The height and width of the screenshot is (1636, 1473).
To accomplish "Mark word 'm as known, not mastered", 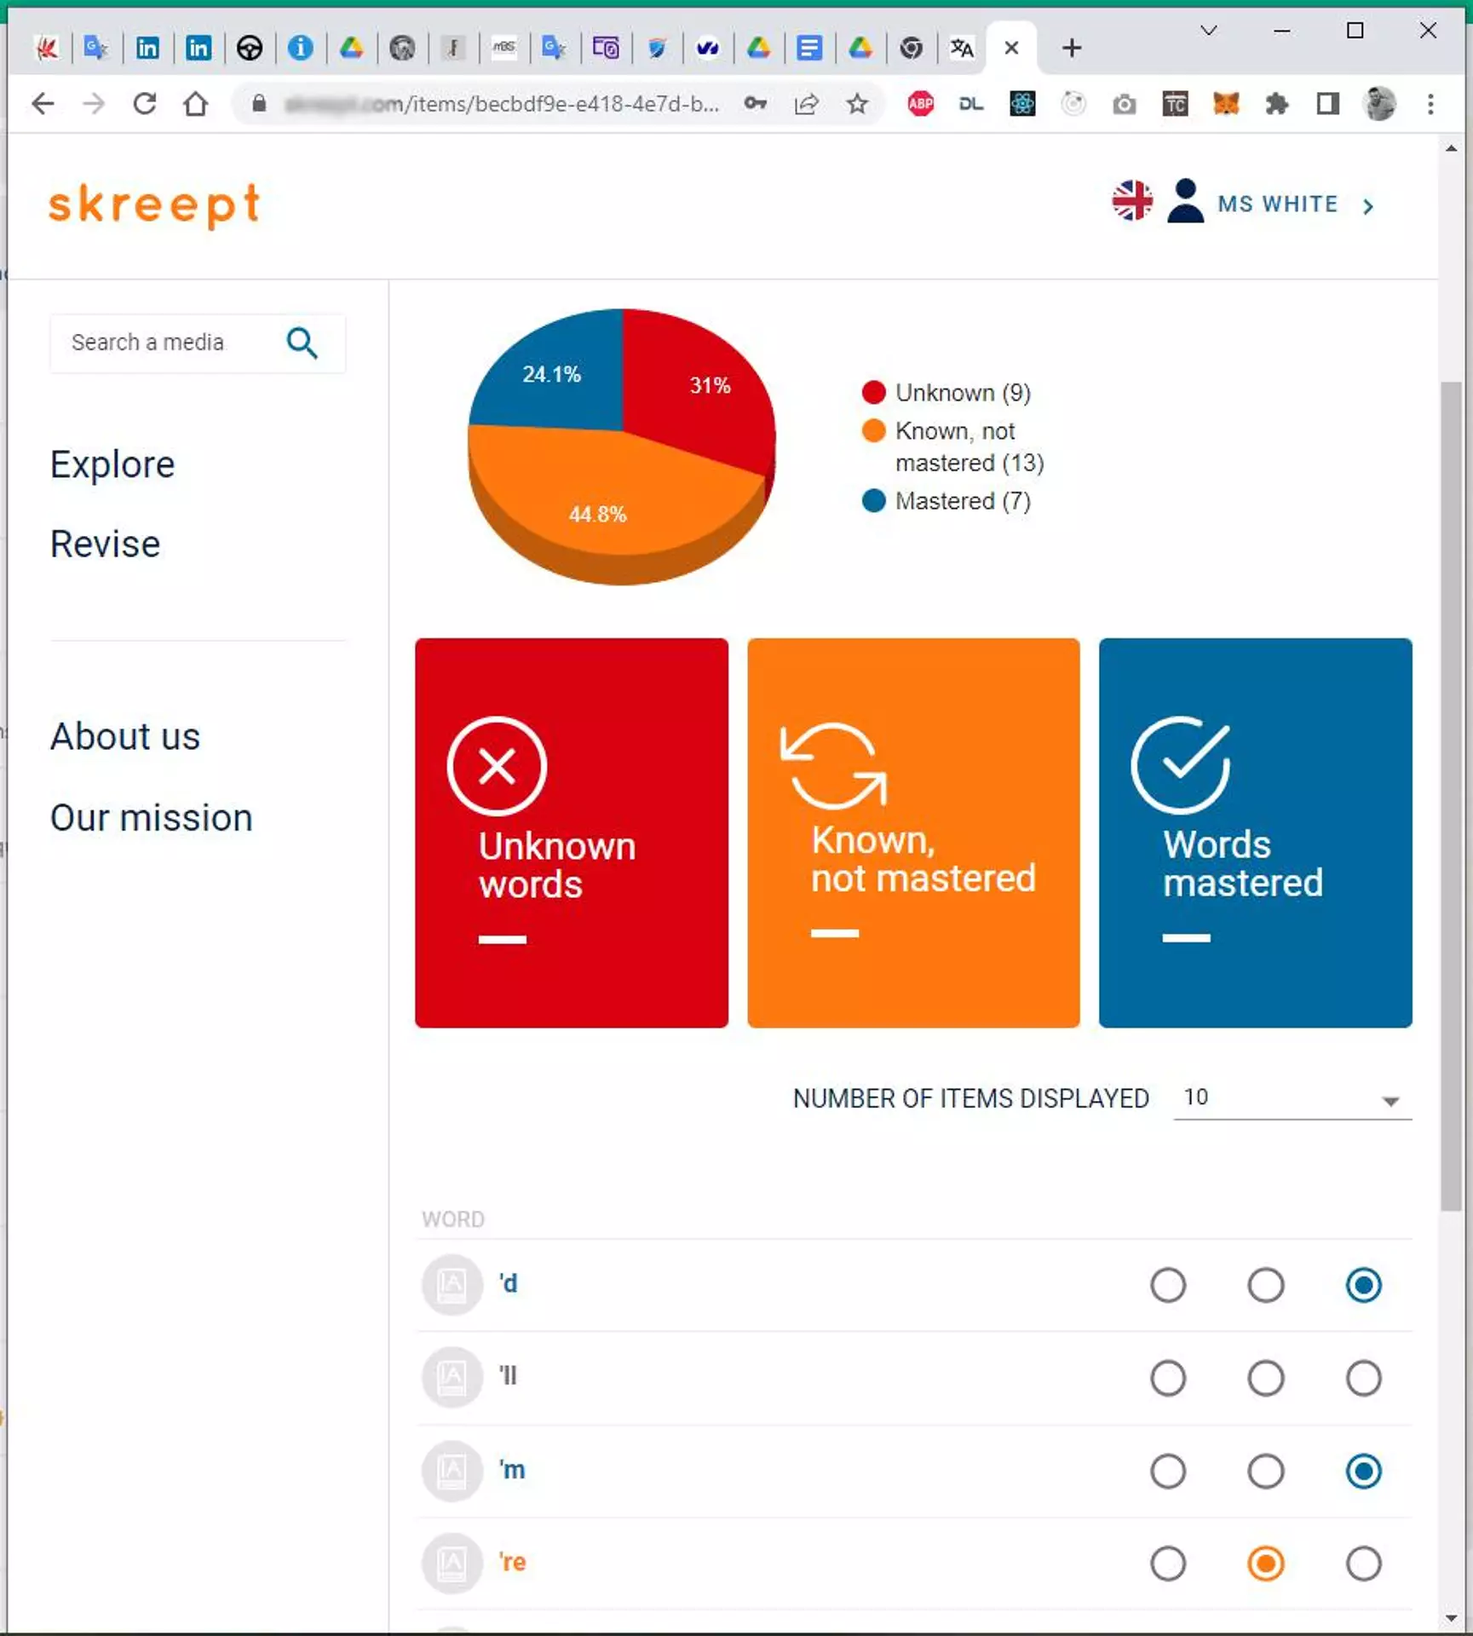I will [x=1266, y=1471].
